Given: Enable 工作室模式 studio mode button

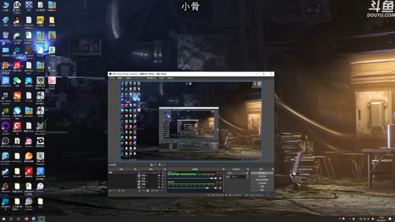Looking at the screenshot, I should pyautogui.click(x=262, y=183).
